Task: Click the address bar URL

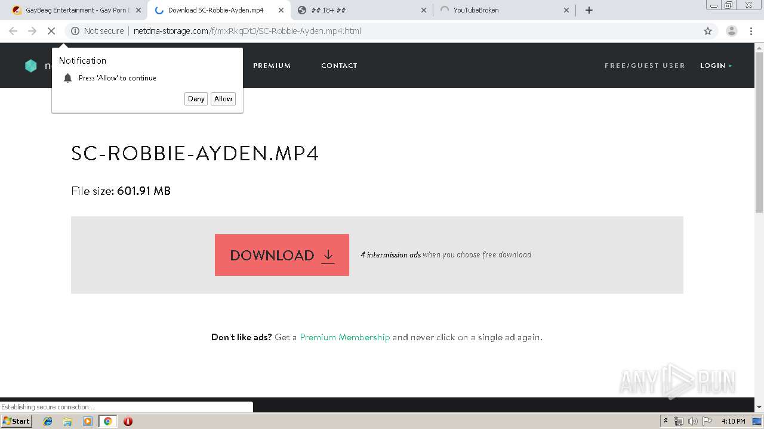Action: (x=247, y=31)
